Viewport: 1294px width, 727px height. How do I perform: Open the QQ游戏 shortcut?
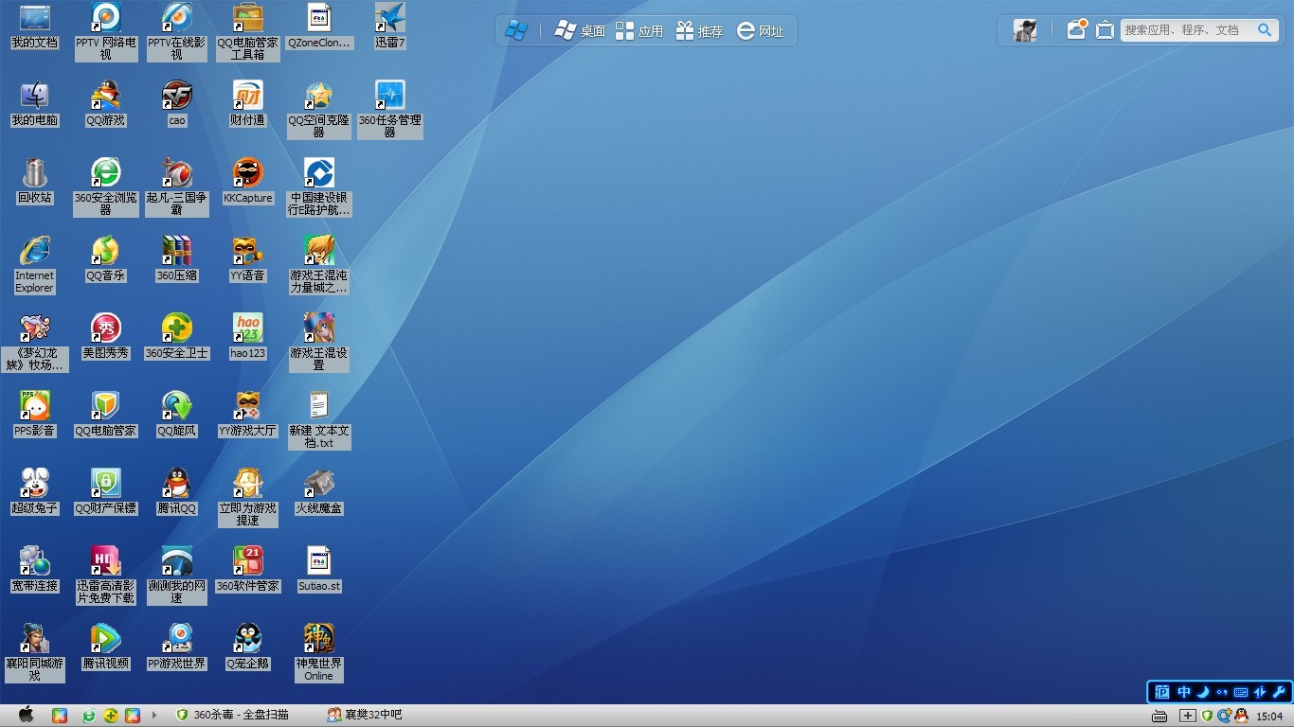tap(105, 104)
